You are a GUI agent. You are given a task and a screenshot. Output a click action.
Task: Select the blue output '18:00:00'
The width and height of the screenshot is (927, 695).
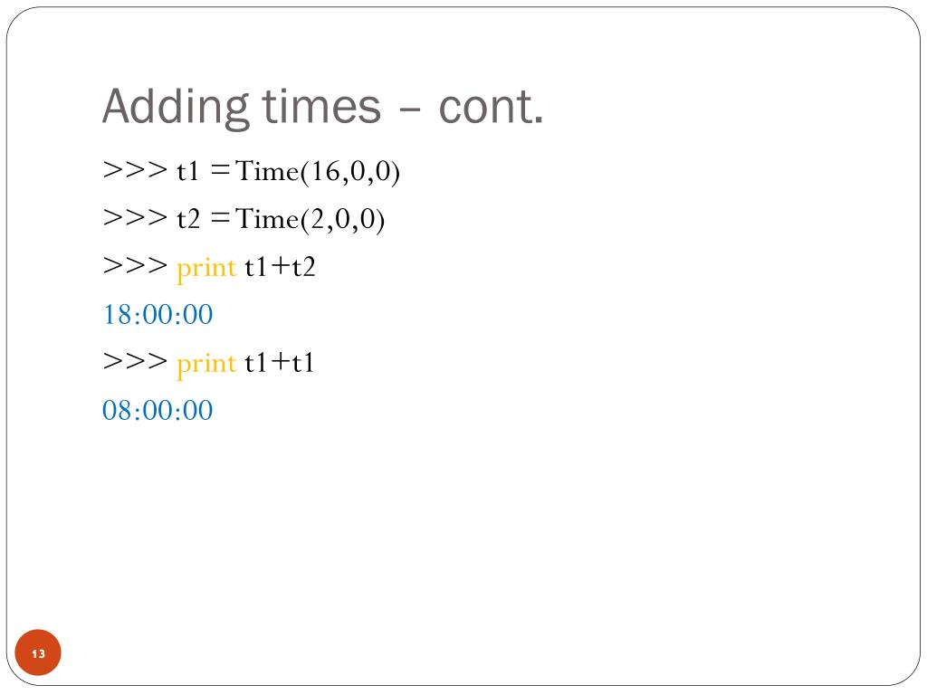(x=158, y=314)
